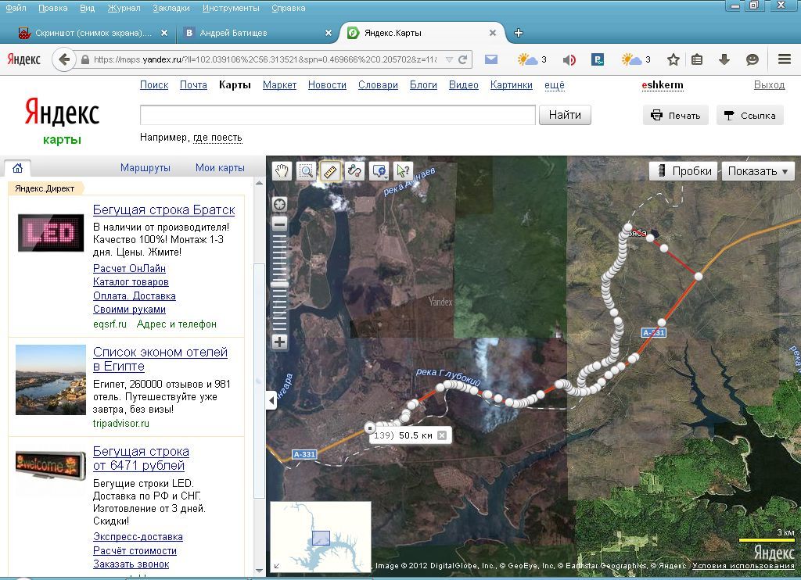Viewport: 801px width, 580px height.
Task: Zoom out with the minus button
Action: pos(279,224)
